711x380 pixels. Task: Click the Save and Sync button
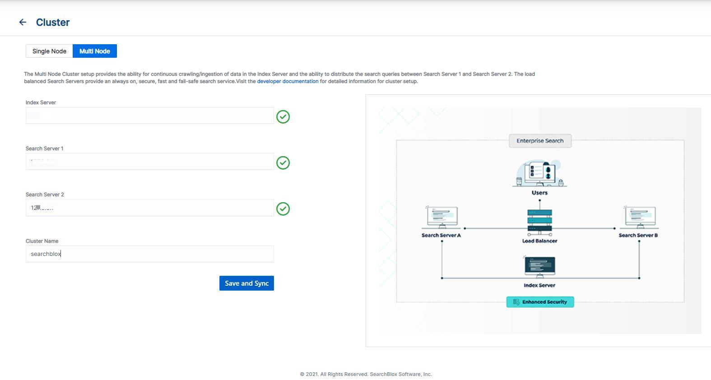(246, 283)
